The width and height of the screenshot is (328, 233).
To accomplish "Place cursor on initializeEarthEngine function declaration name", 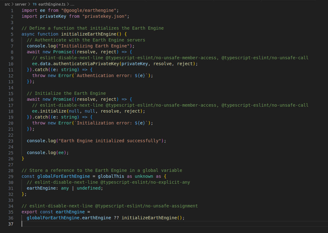I will click(x=88, y=34).
